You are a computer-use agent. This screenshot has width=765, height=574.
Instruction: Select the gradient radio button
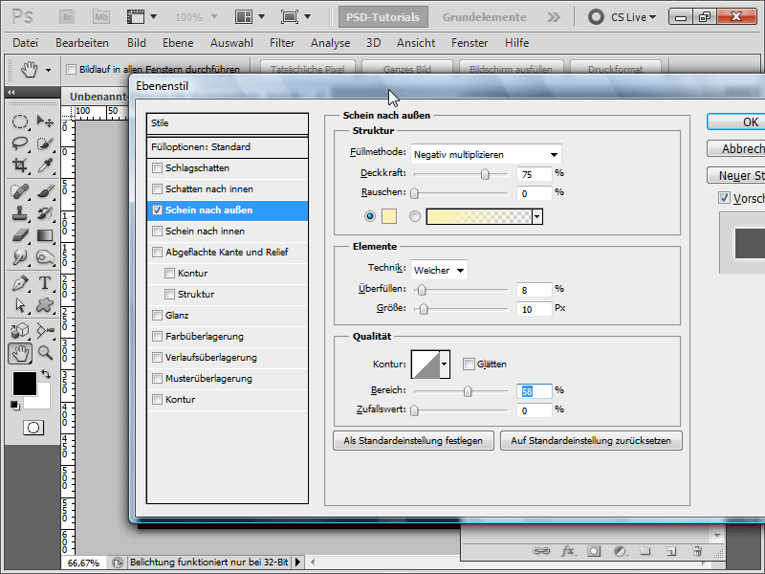click(x=415, y=216)
